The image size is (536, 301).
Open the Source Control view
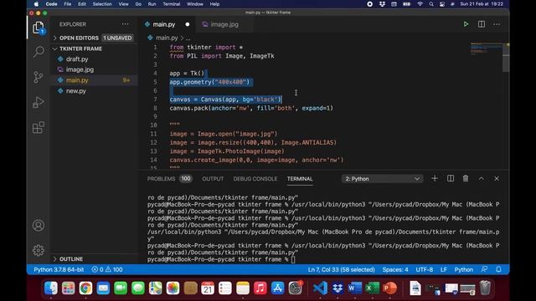39,77
